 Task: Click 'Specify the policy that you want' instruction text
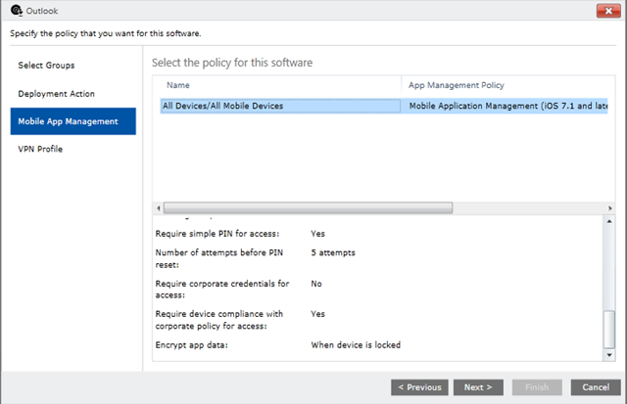106,33
